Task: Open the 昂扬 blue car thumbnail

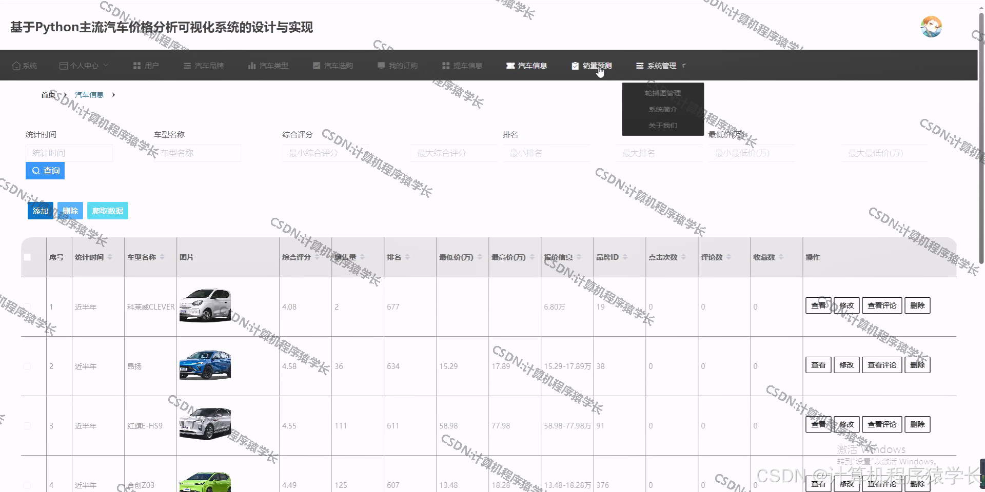Action: [x=205, y=365]
